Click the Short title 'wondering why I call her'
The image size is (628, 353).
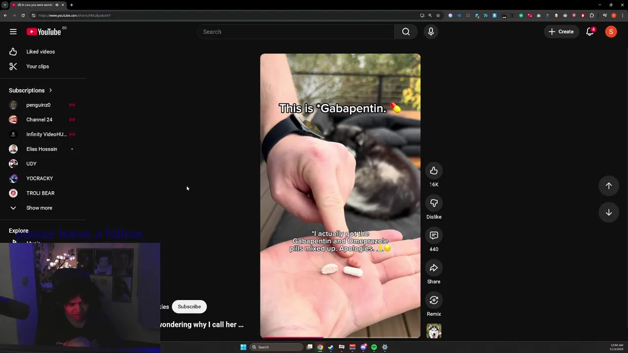click(x=202, y=325)
